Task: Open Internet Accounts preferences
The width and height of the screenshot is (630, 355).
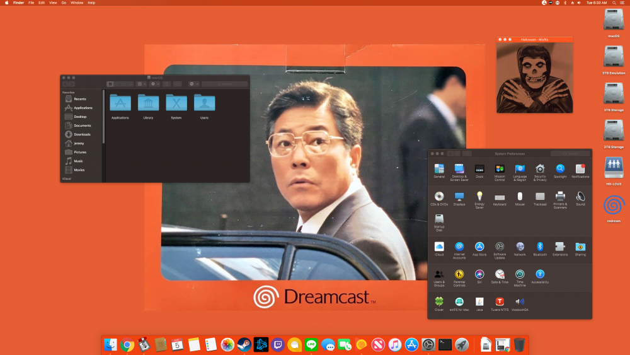Action: click(x=459, y=250)
